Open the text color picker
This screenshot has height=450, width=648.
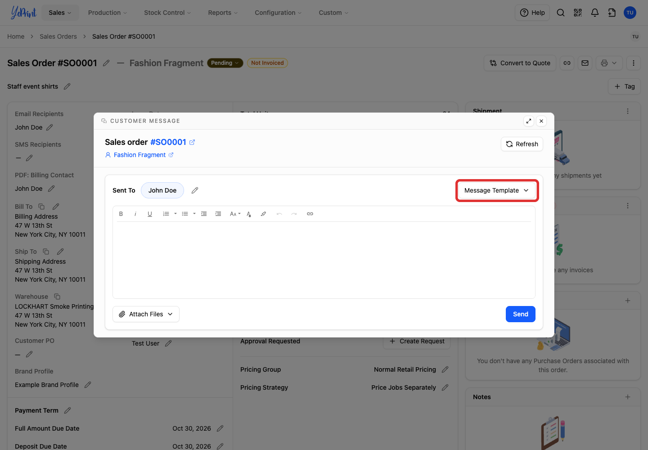click(x=249, y=214)
